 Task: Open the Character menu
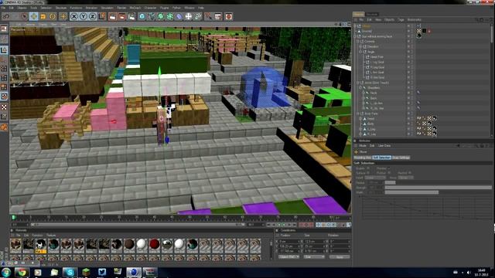150,8
